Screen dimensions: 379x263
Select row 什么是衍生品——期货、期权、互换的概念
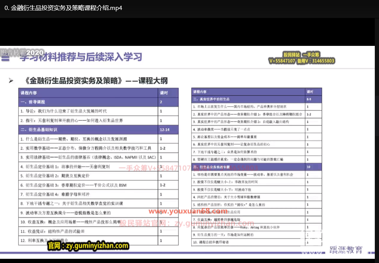point(98,139)
